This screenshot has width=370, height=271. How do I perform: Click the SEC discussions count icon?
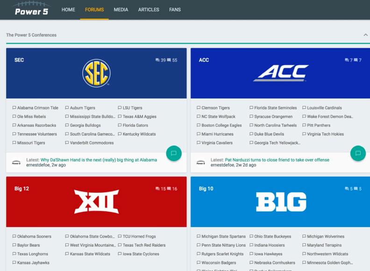(x=157, y=60)
